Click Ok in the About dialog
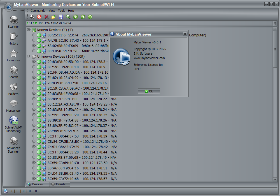The width and height of the screenshot is (280, 196). coord(149,91)
